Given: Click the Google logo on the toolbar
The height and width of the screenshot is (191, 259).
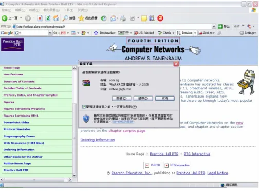Looking at the screenshot, I should [7, 33].
